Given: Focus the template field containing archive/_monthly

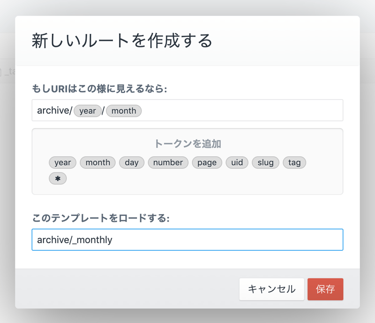Looking at the screenshot, I should [187, 240].
